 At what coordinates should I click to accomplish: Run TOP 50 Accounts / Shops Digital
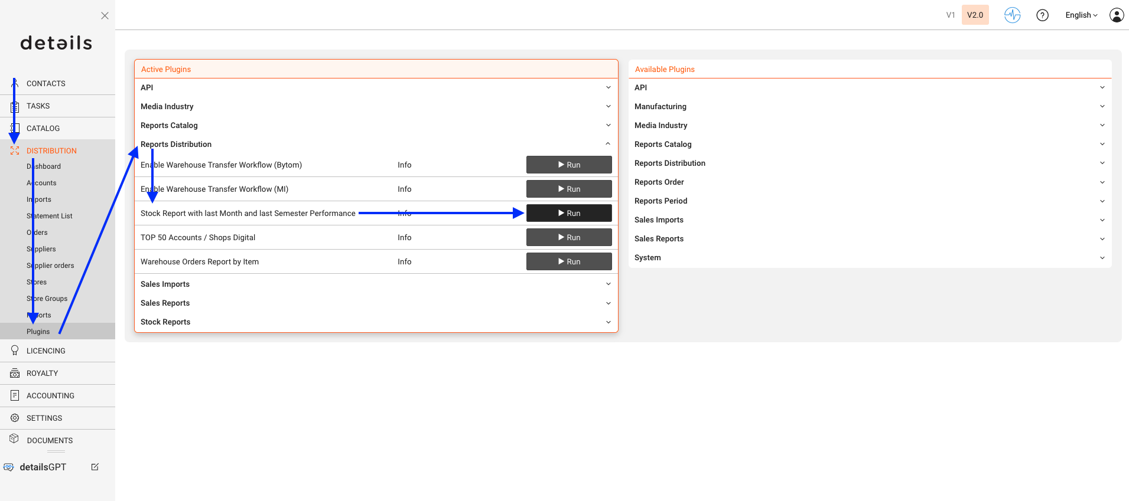pos(569,237)
